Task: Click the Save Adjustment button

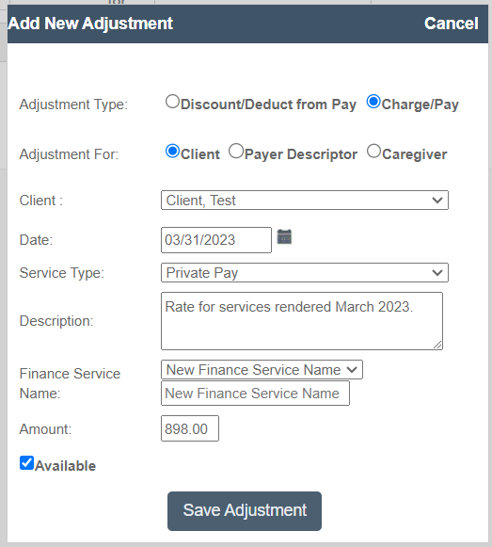Action: pos(245,511)
